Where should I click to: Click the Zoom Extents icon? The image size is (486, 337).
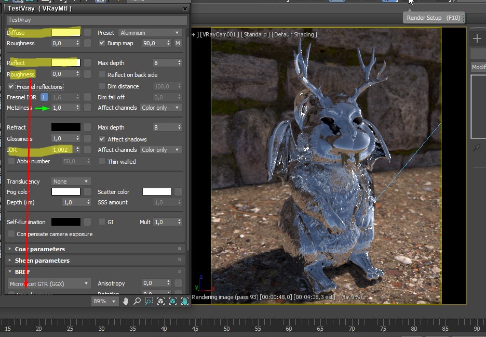161,301
